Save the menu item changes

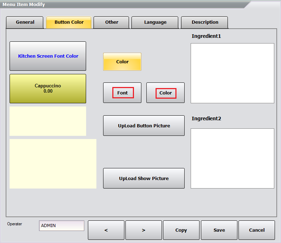(x=219, y=230)
